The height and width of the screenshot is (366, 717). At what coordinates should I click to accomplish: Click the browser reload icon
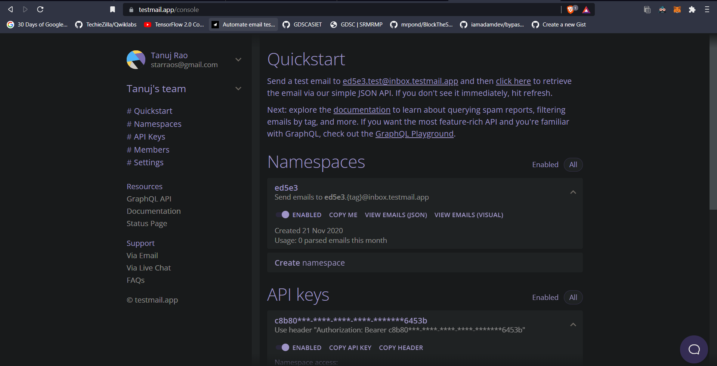[x=40, y=9]
